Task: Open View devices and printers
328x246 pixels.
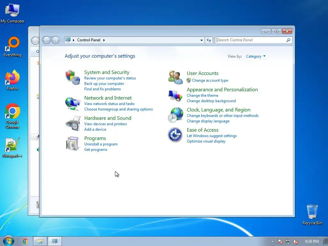Action: point(105,124)
